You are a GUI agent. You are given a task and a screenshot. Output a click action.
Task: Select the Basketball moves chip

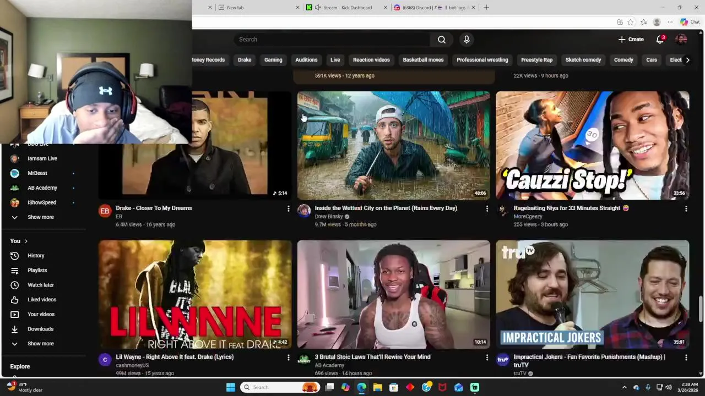point(423,60)
